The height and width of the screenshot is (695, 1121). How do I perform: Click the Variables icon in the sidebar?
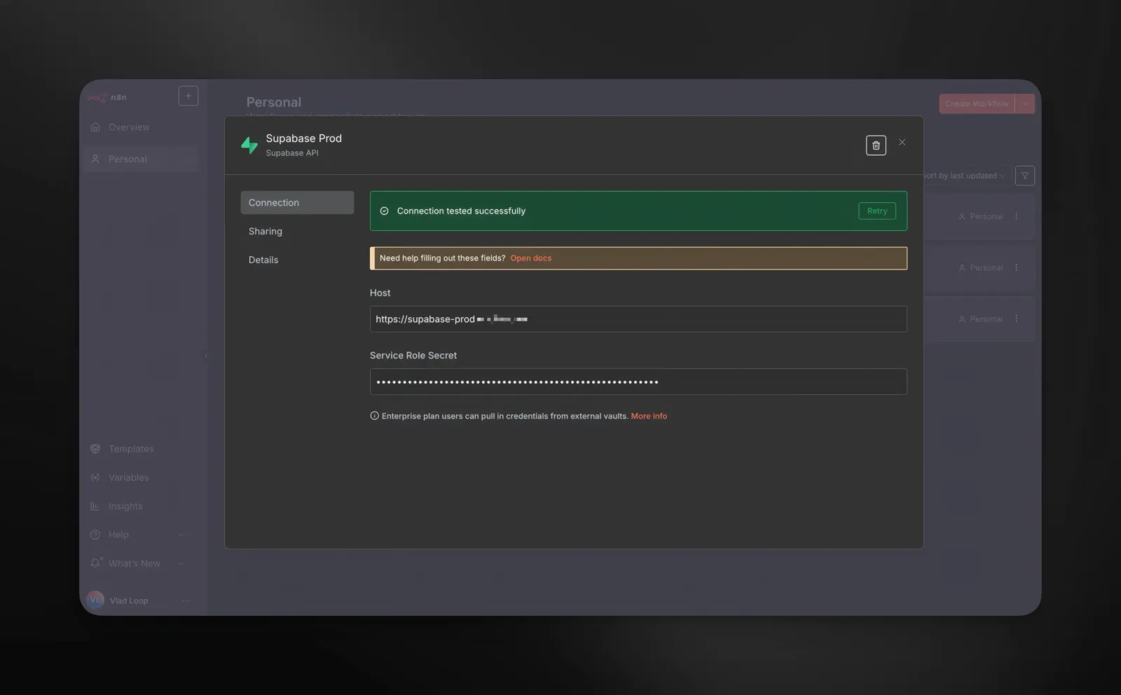(x=95, y=477)
